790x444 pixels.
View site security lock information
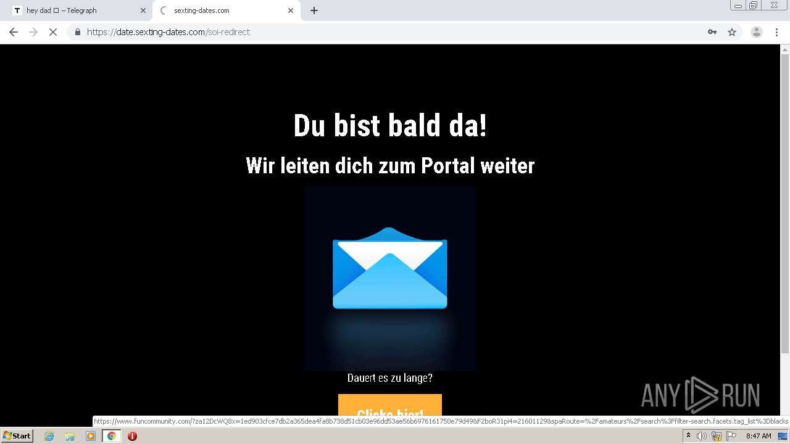78,32
